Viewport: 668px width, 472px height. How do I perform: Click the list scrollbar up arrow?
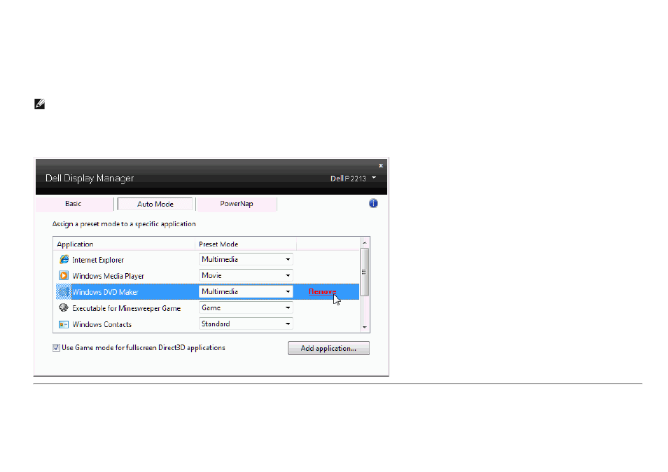pos(365,243)
